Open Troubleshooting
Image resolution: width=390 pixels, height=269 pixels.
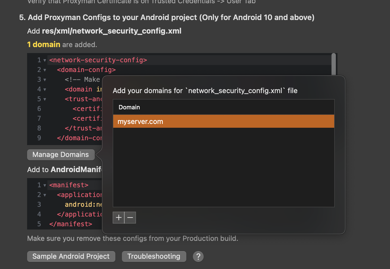coord(154,256)
